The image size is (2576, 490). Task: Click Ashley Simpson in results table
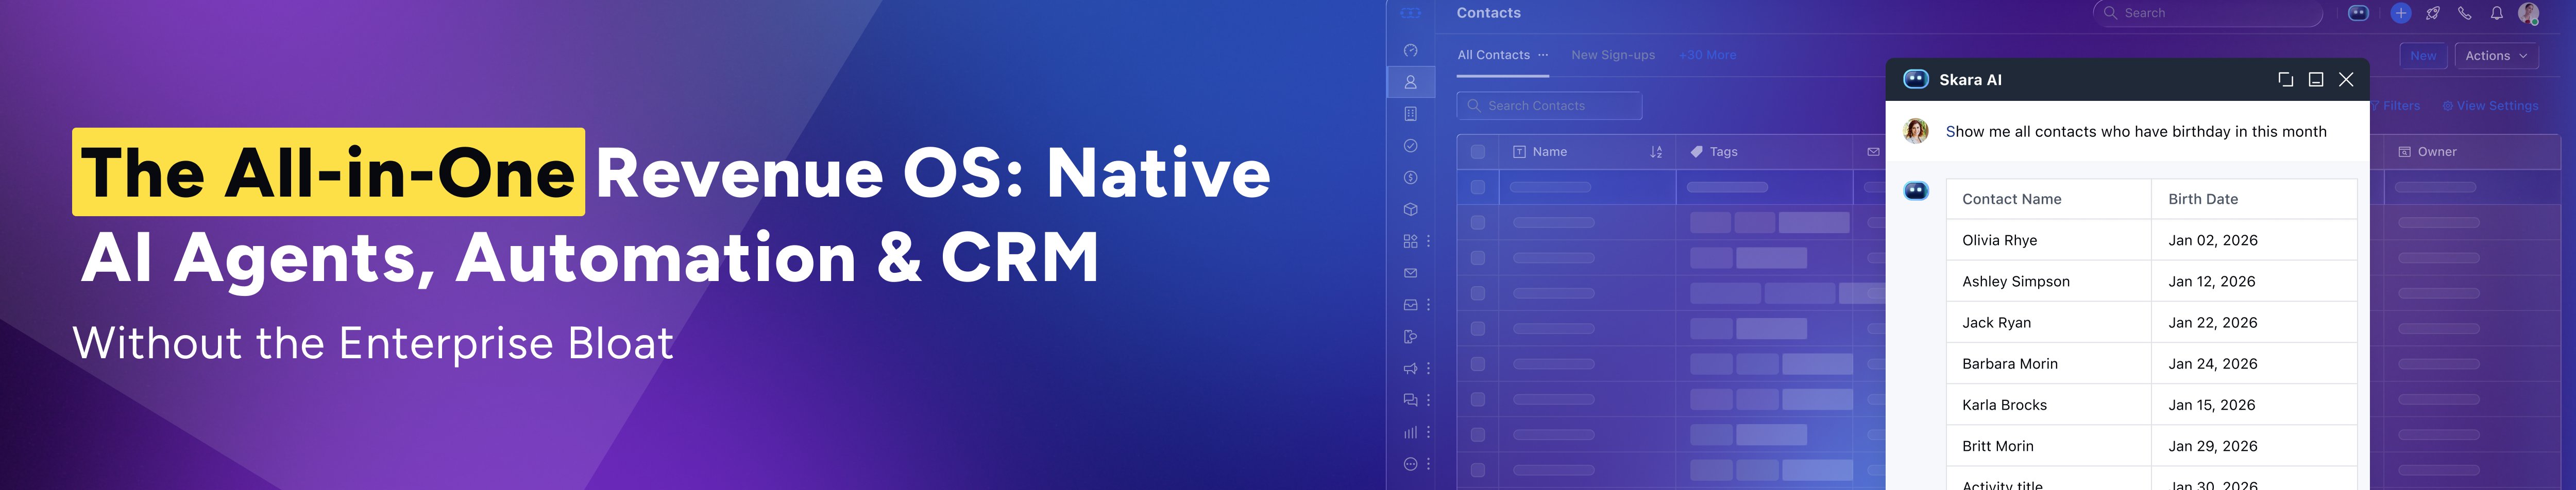[x=2016, y=281]
